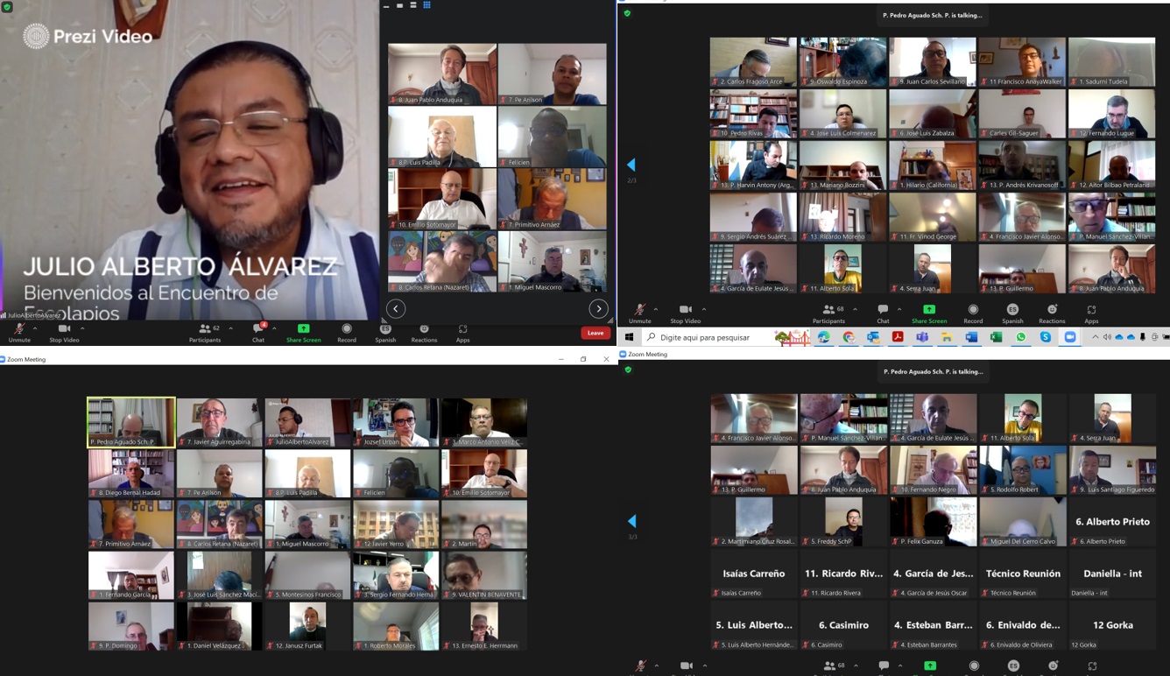Open Chat with 4 unread messages
The image size is (1170, 676).
258,333
